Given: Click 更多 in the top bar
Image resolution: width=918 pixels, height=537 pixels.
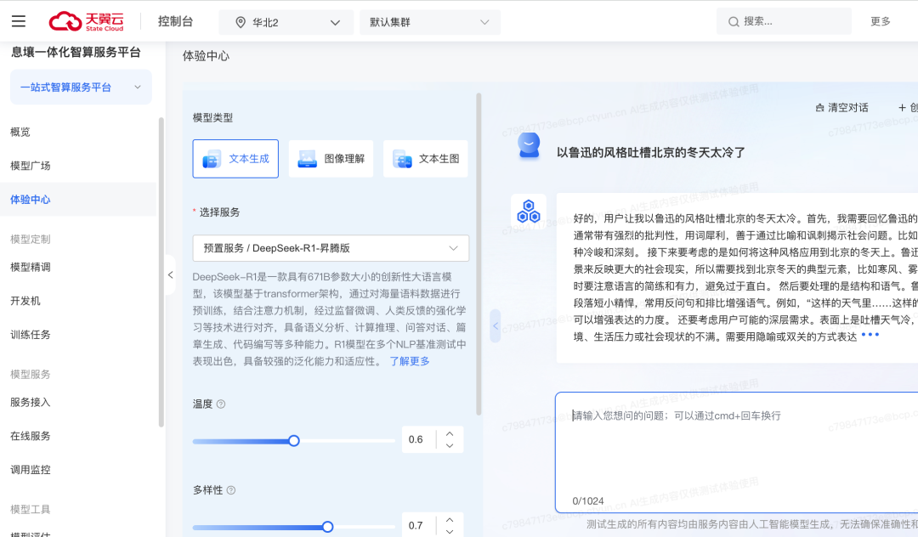Looking at the screenshot, I should (880, 21).
